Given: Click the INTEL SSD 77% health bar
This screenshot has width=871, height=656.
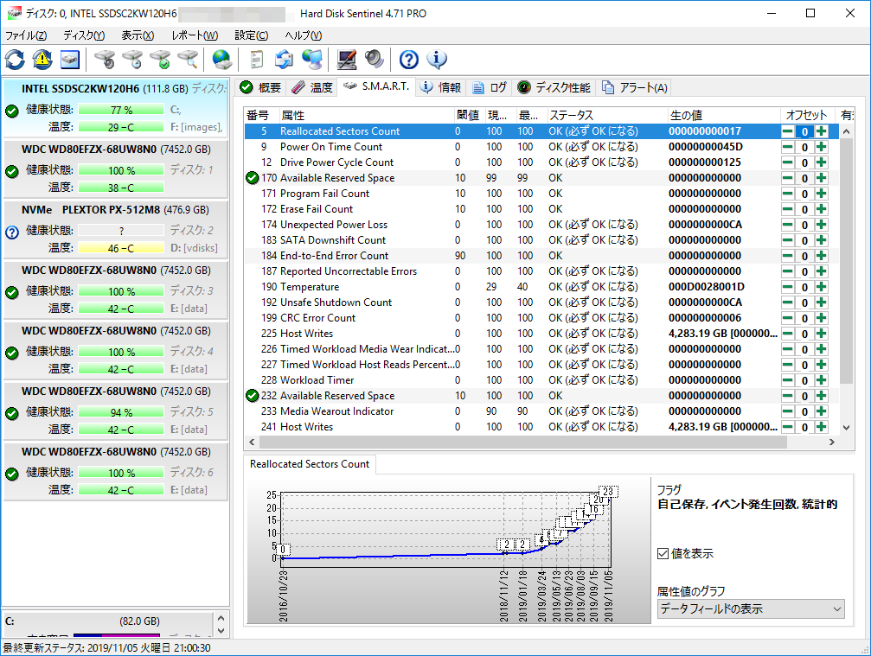Looking at the screenshot, I should click(121, 110).
